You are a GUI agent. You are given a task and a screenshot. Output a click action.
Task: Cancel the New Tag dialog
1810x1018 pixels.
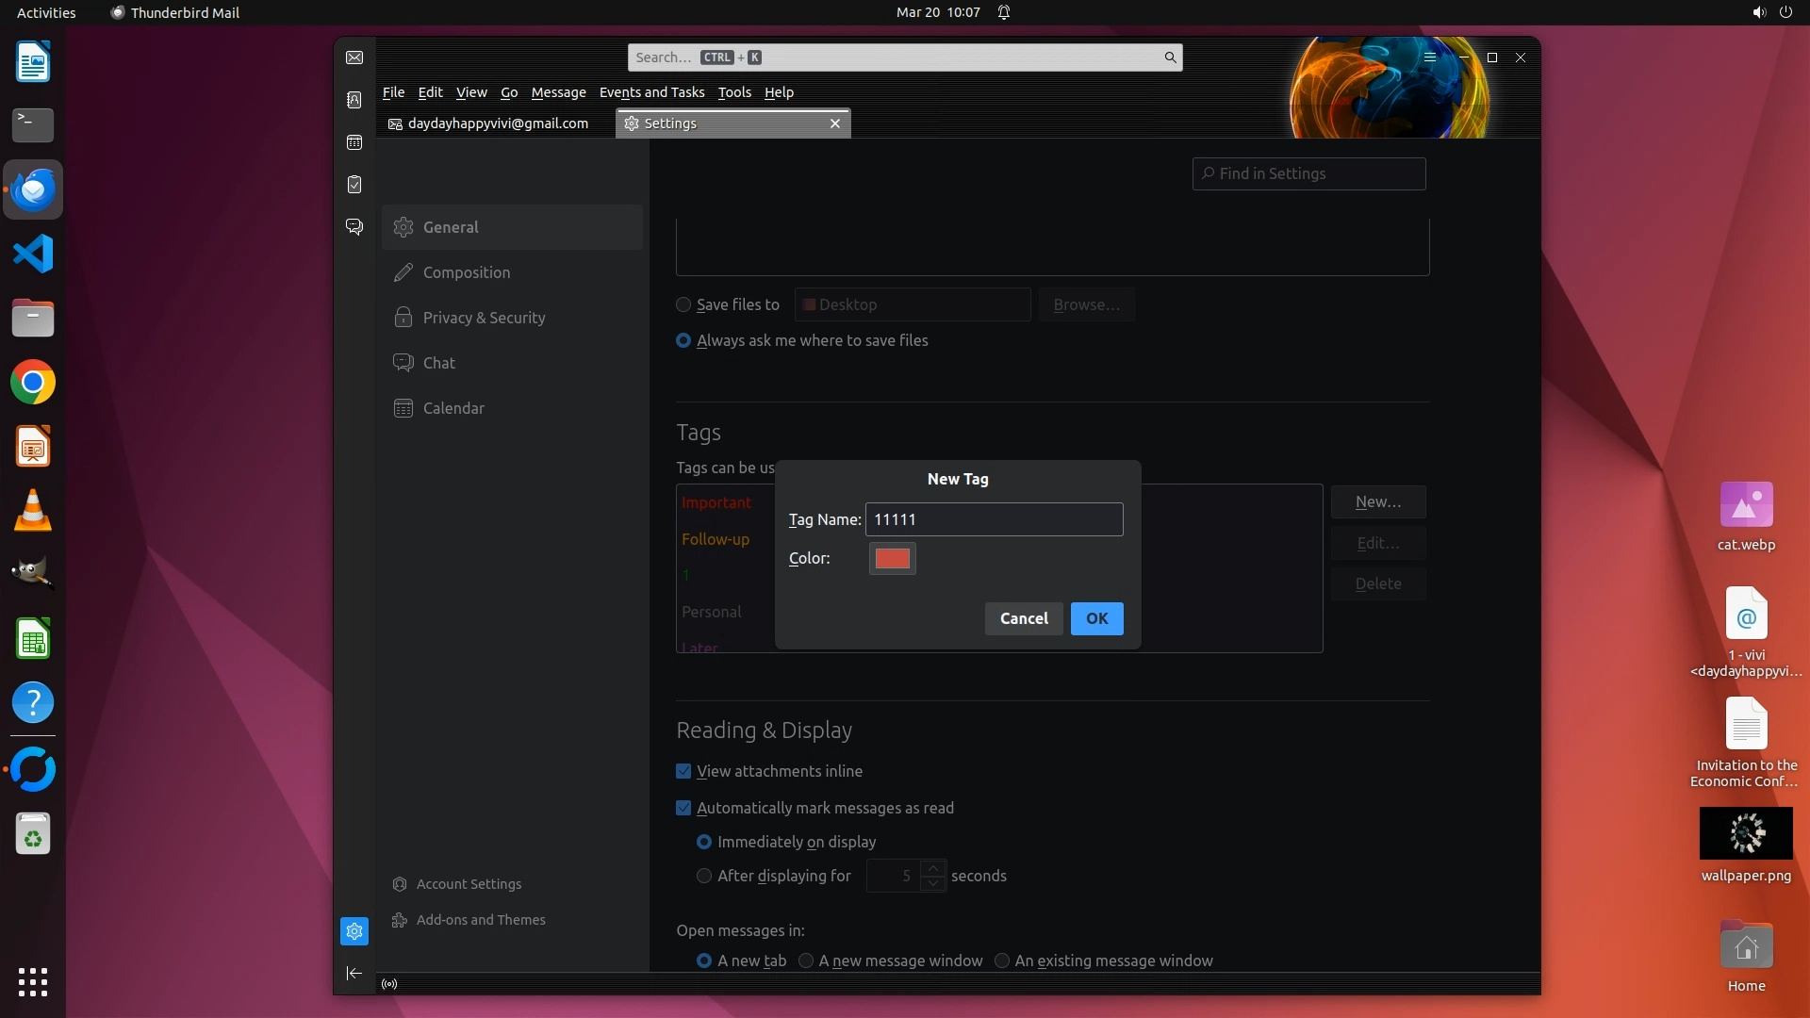1024,618
